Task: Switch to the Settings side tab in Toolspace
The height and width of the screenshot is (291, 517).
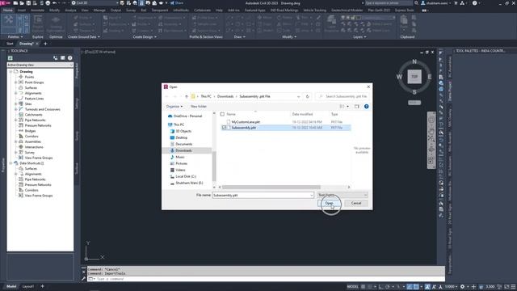Action: (77, 103)
